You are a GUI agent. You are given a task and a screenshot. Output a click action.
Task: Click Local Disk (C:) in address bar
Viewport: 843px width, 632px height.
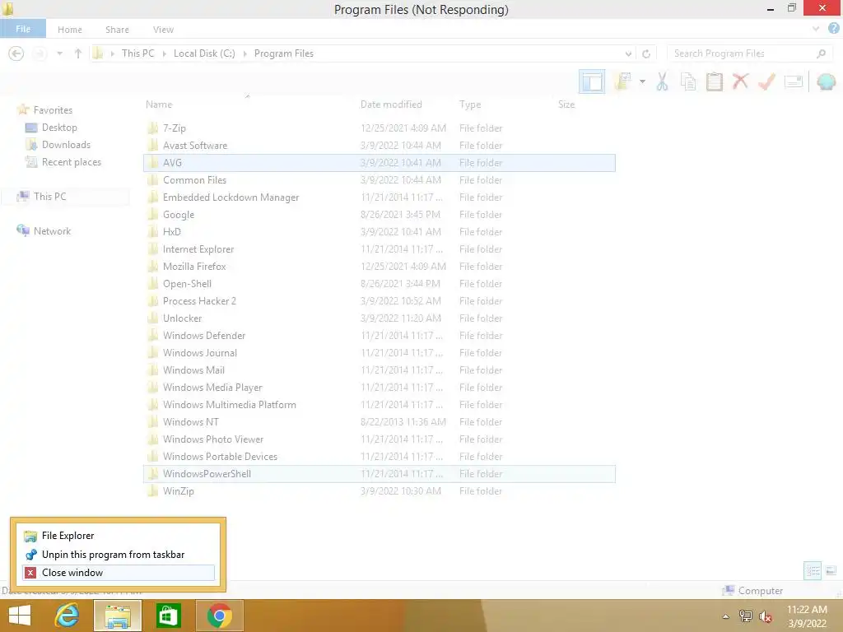click(x=204, y=53)
